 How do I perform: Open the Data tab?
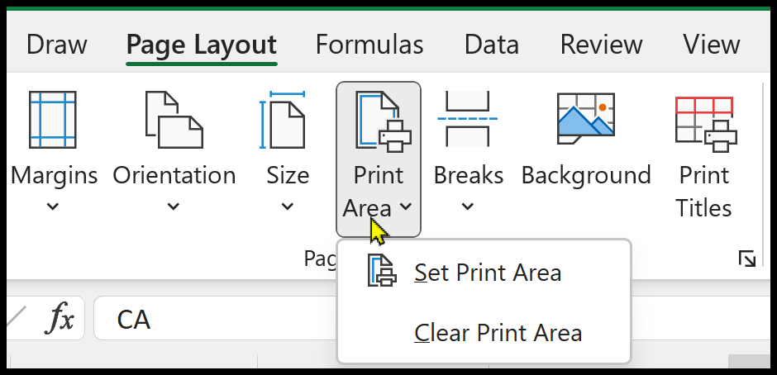point(492,45)
